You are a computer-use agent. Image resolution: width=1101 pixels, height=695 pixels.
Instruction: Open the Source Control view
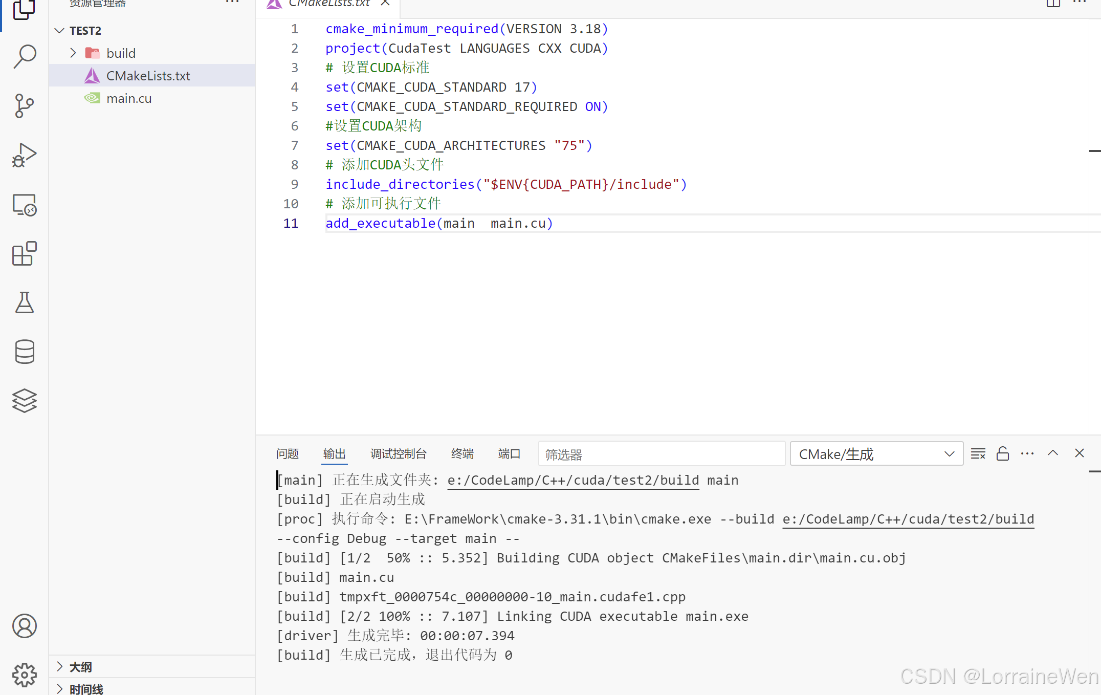click(24, 105)
